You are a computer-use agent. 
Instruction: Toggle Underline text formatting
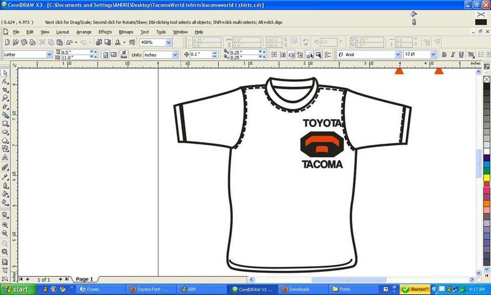pos(461,55)
